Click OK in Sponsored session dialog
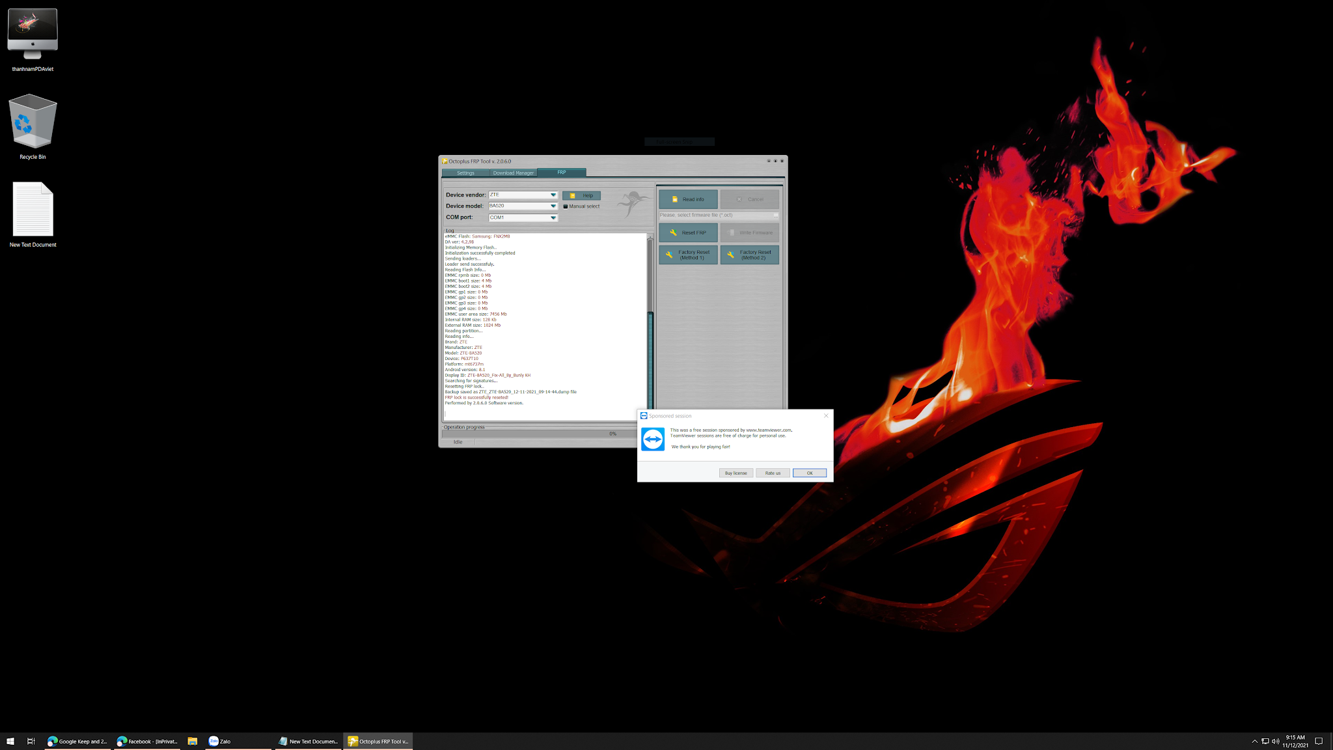The height and width of the screenshot is (750, 1333). (809, 473)
